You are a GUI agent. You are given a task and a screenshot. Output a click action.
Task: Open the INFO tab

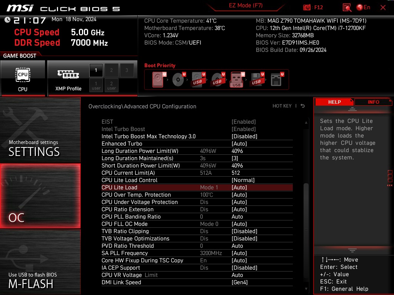tap(373, 102)
